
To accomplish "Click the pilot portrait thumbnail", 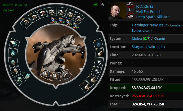I will 117,11.
